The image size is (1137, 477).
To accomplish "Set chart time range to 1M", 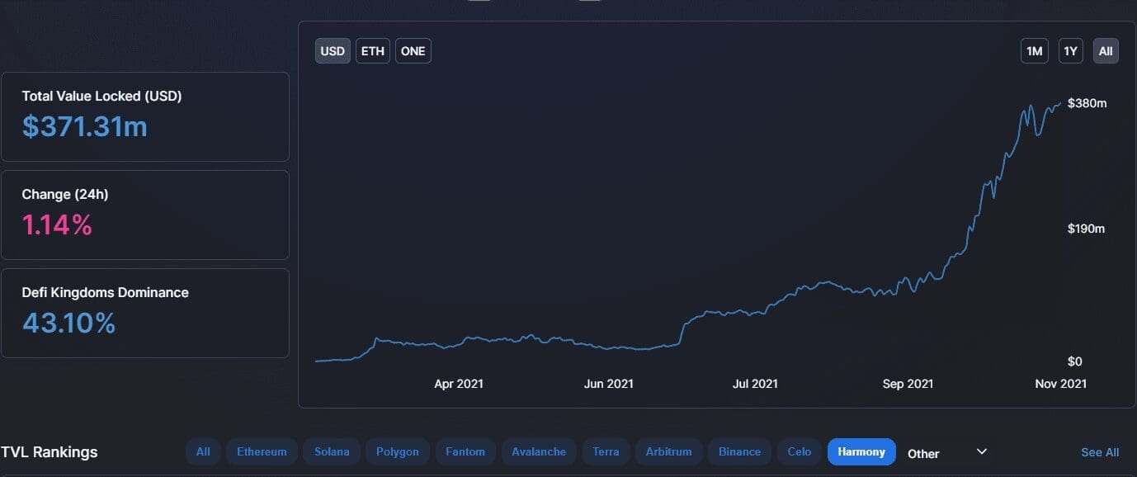I will [1034, 50].
